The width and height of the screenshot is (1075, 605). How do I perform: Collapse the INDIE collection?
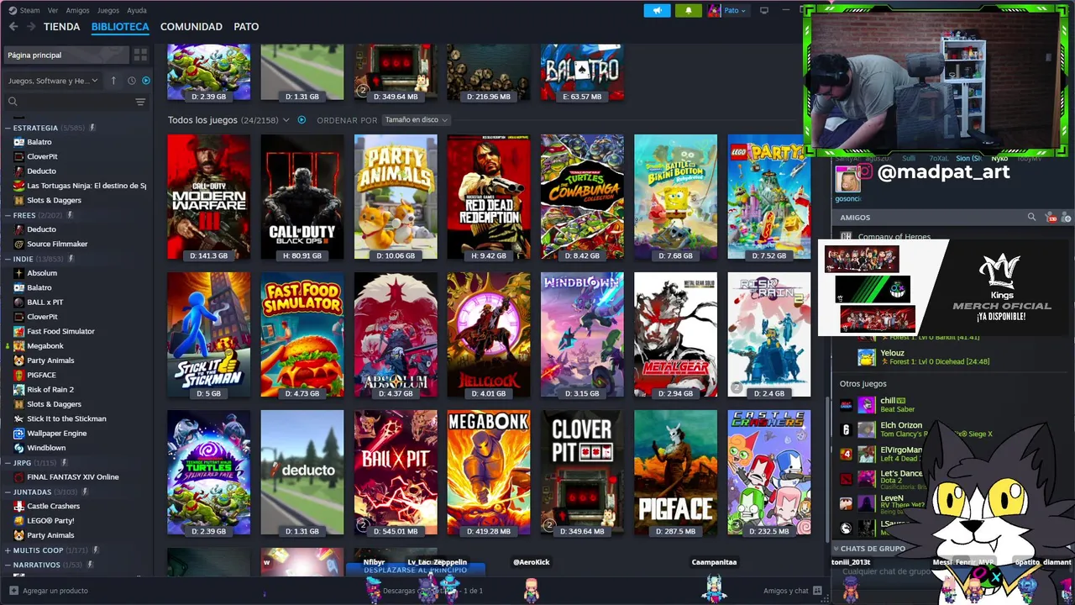click(x=8, y=259)
